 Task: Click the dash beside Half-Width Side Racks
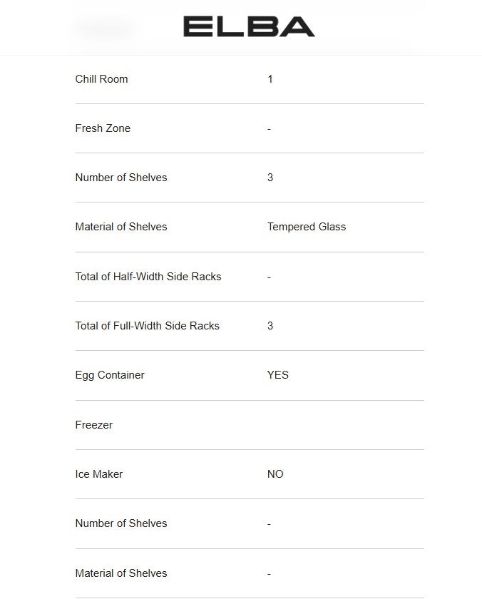269,277
